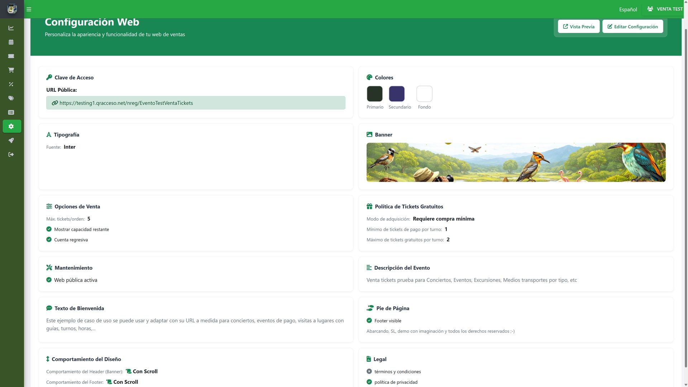The width and height of the screenshot is (688, 387).
Task: Open the VENTA TEST user menu
Action: pos(665,9)
